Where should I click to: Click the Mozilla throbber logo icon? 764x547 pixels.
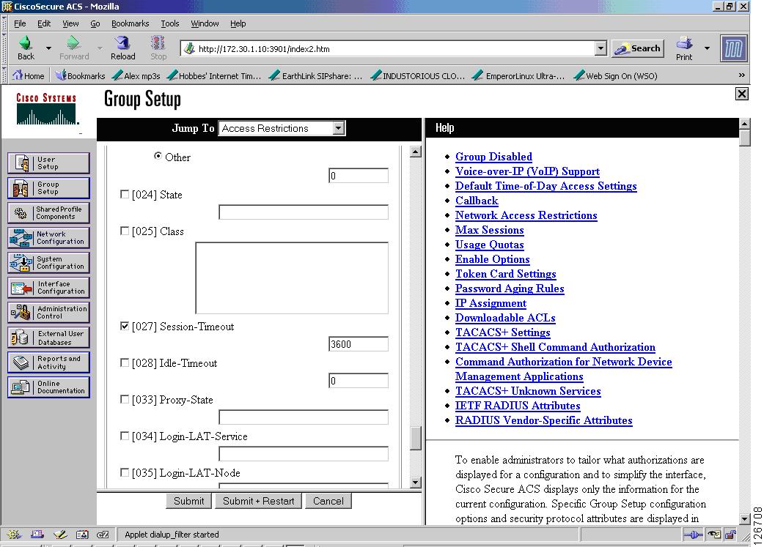click(733, 48)
